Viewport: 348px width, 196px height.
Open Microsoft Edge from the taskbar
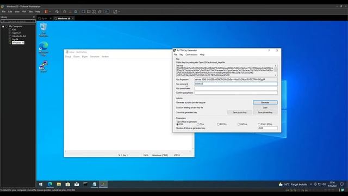[x=50, y=184]
